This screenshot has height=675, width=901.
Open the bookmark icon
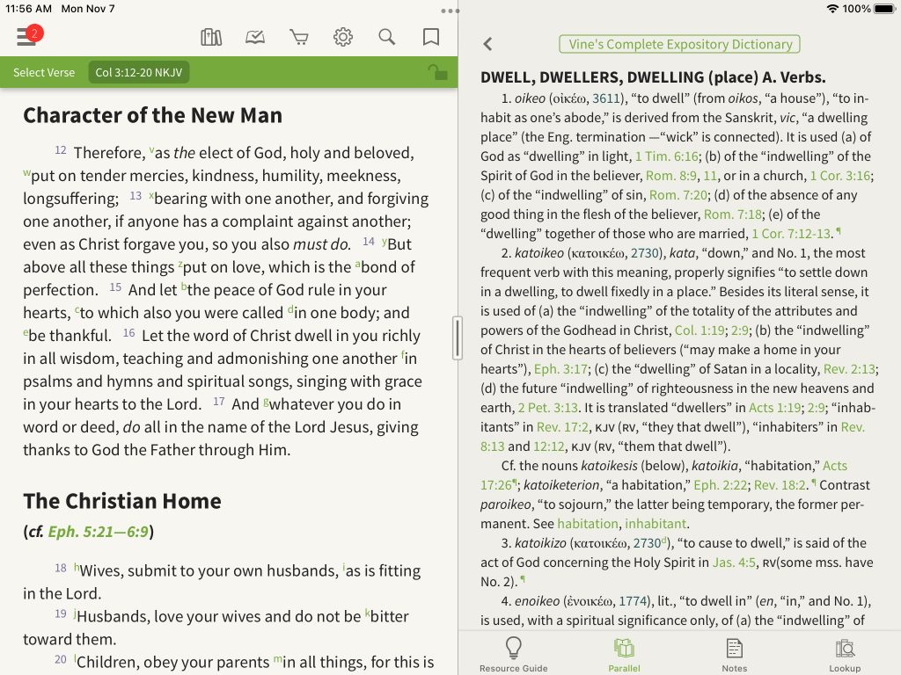coord(431,37)
